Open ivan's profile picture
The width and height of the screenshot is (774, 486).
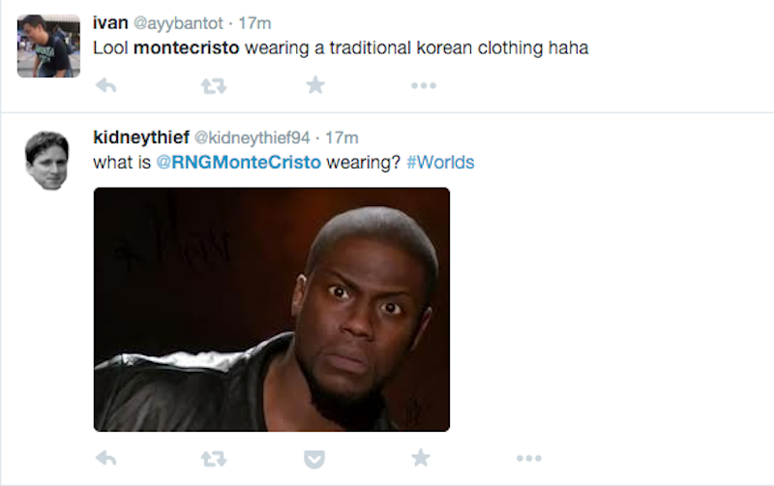click(48, 46)
